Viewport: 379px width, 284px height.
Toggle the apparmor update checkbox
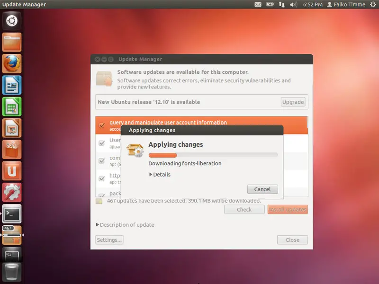[102, 143]
